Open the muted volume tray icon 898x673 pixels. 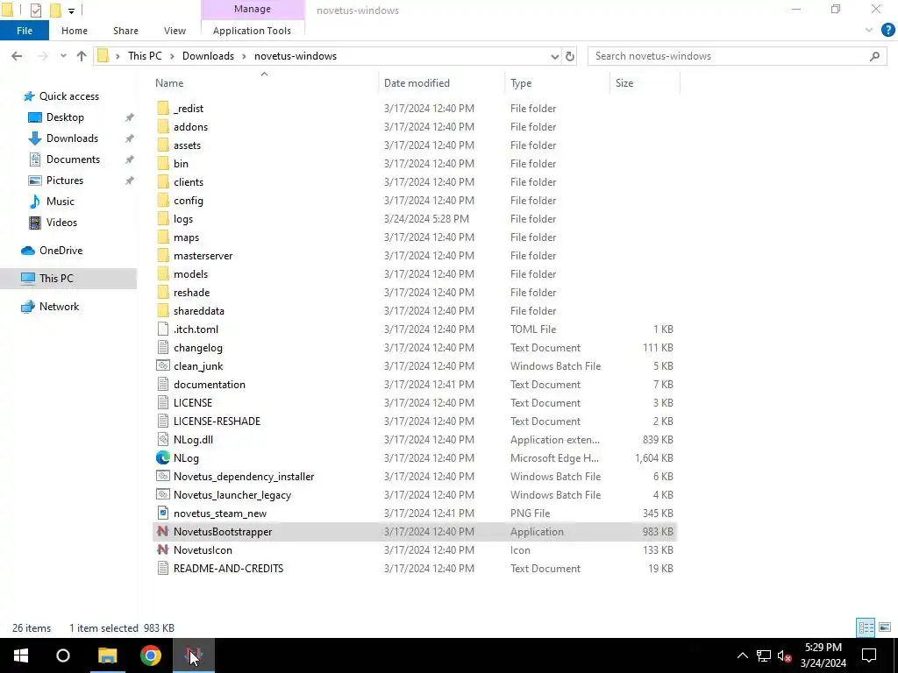click(x=785, y=655)
